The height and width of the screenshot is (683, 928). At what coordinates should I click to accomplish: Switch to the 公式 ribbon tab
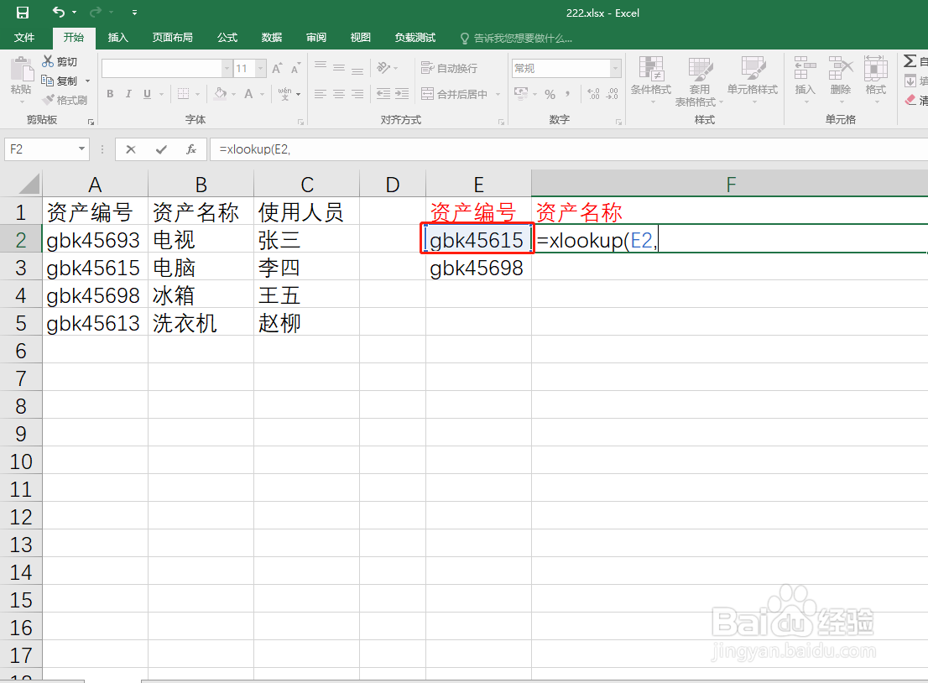click(x=228, y=37)
